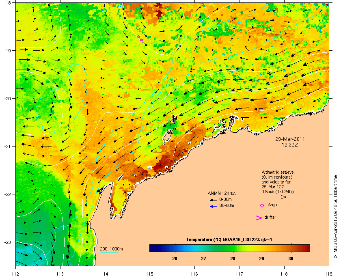The image size is (341, 276).
Task: Click the latitude axis label -23
Action: (7, 242)
